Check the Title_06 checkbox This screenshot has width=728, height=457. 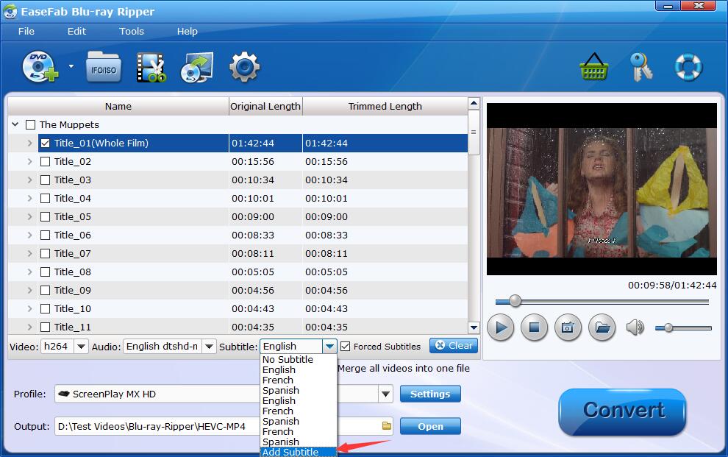[45, 235]
